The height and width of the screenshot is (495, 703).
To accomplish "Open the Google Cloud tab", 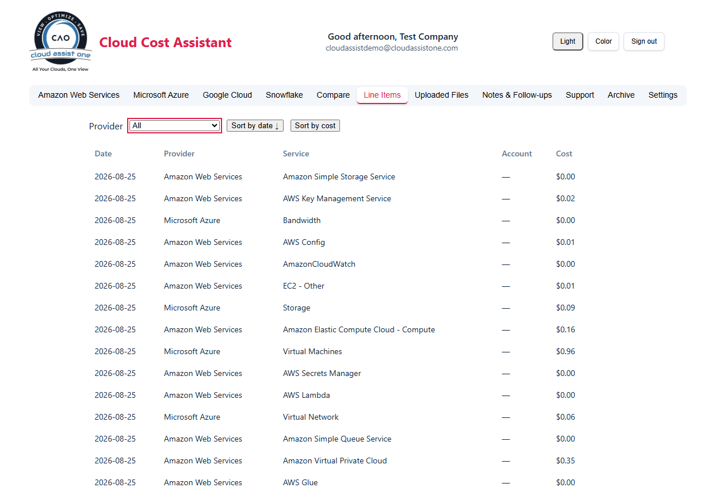I will pos(227,95).
